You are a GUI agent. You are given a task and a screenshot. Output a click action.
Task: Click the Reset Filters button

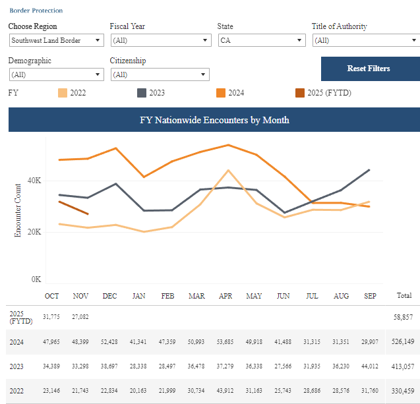pos(371,69)
